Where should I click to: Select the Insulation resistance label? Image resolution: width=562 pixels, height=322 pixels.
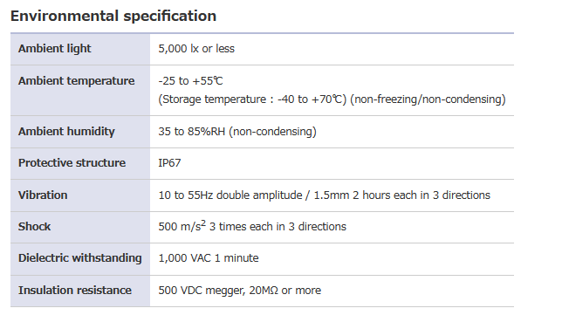pyautogui.click(x=75, y=290)
